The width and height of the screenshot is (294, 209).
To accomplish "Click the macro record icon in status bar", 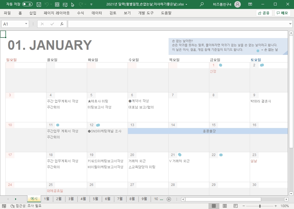I will coord(4,206).
